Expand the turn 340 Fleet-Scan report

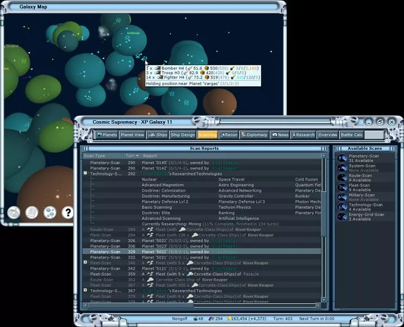tap(85, 262)
